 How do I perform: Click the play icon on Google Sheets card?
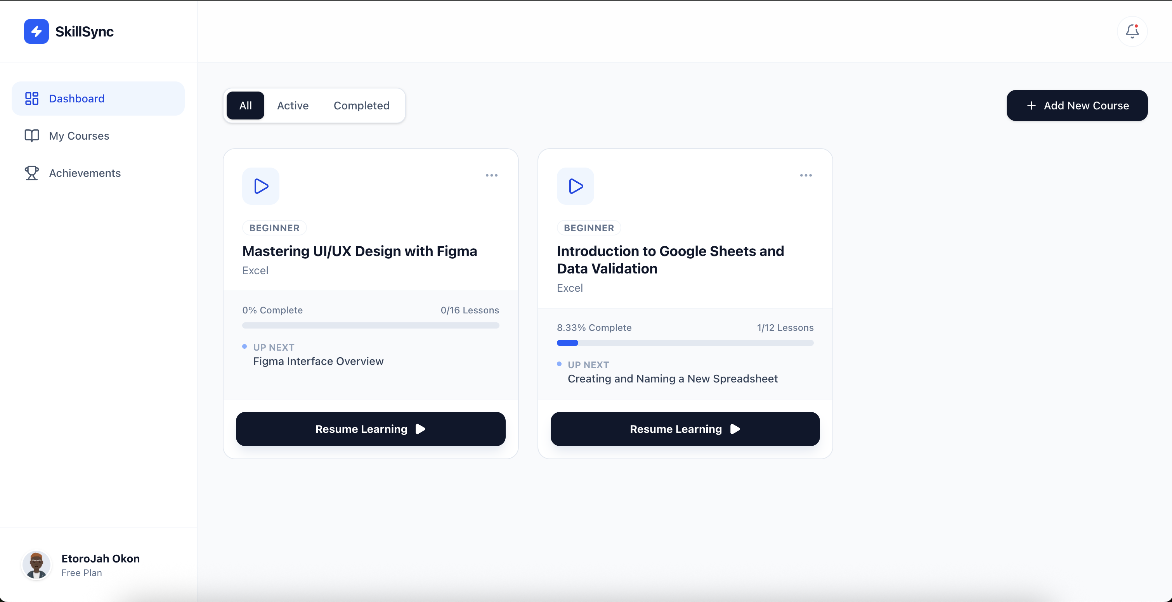[575, 187]
